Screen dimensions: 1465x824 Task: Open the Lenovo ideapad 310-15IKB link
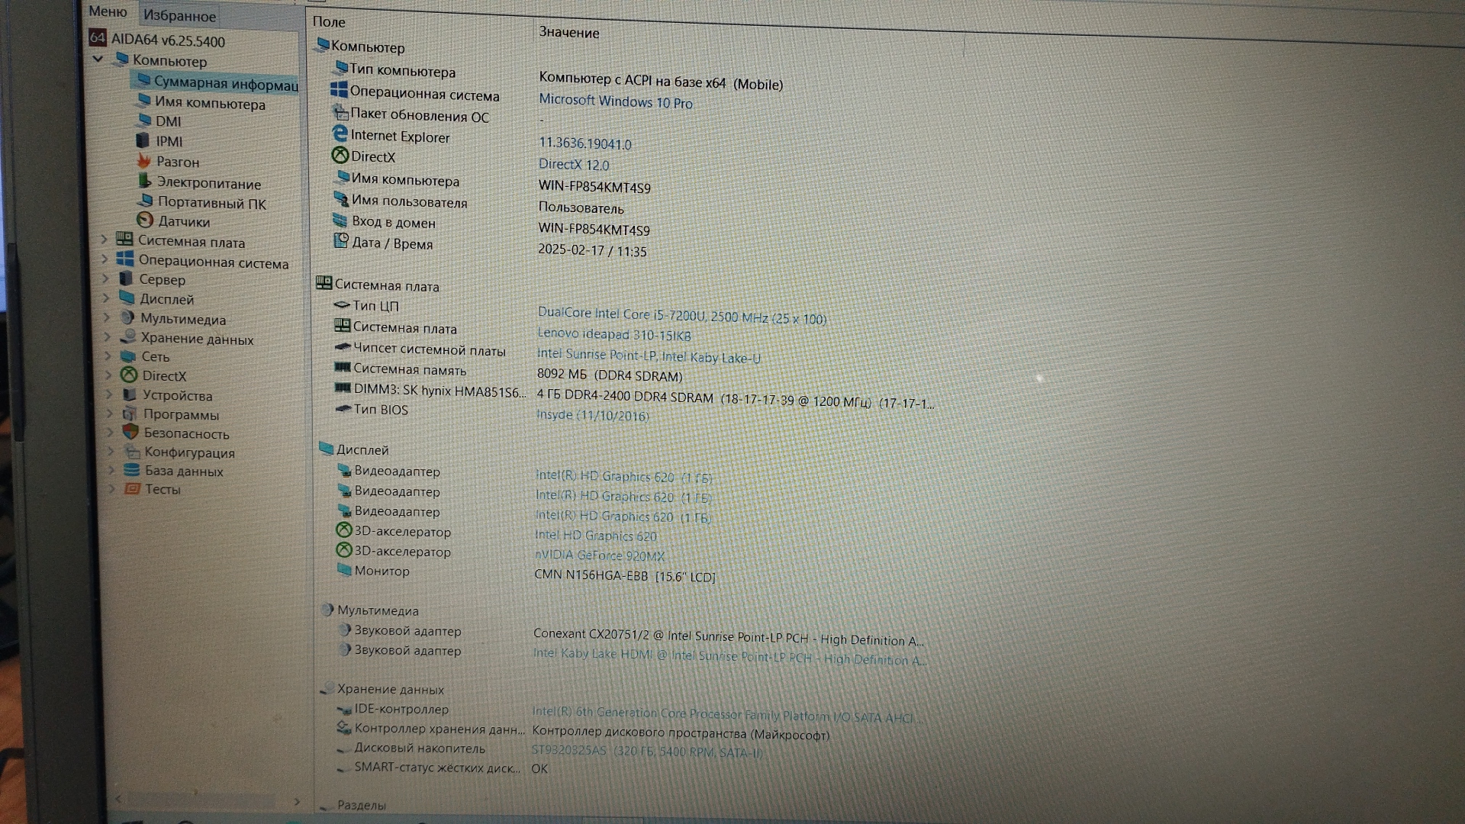[614, 334]
